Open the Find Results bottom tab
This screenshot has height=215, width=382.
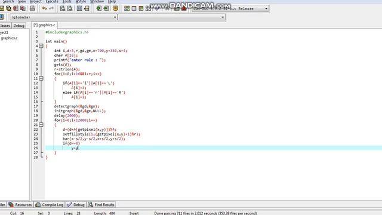point(101,205)
